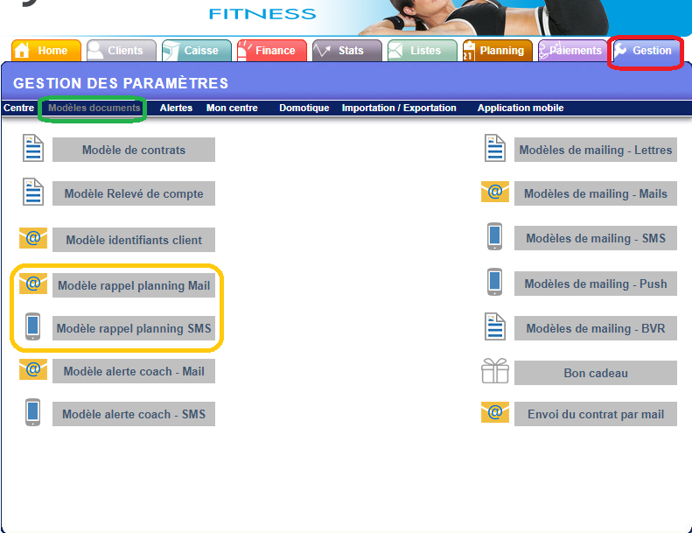Screen dimensions: 692x533
Task: Open Modèles de mailing - Mails
Action: 595,194
